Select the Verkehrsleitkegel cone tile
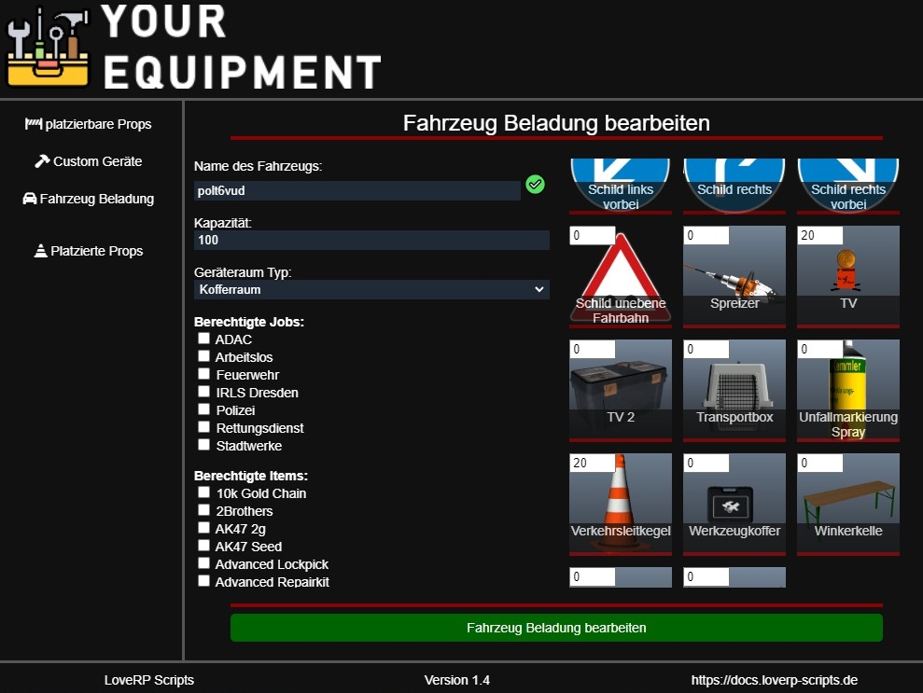 click(x=621, y=505)
